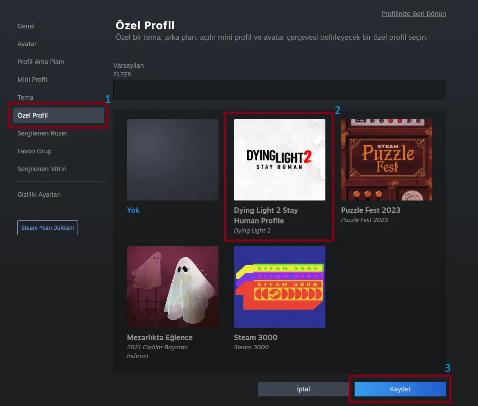Click the Dying Light 2 Stay Human Profile title
Screen dimensions: 478x406
click(266, 216)
